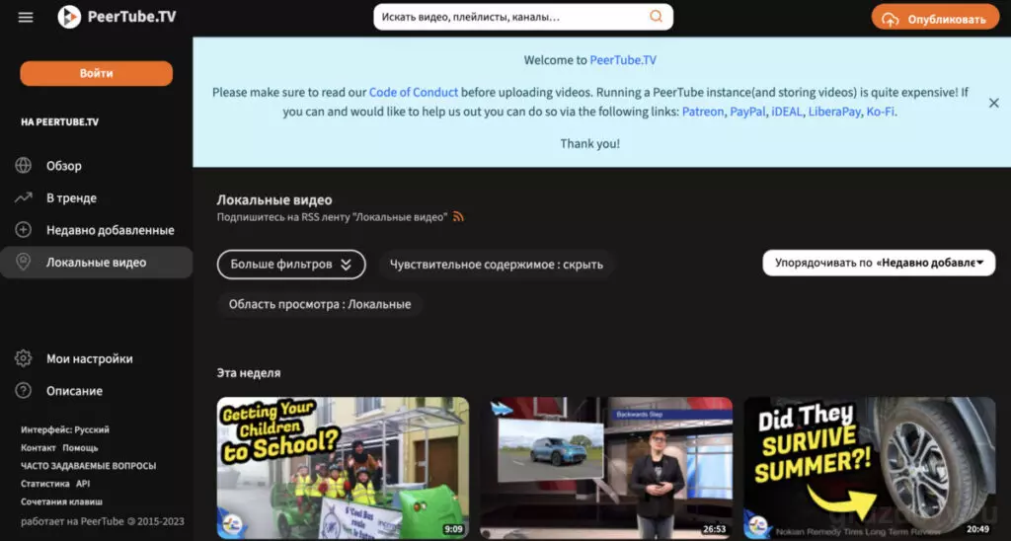Open the Ko-Fi link
Image resolution: width=1011 pixels, height=541 pixels.
pyautogui.click(x=880, y=112)
